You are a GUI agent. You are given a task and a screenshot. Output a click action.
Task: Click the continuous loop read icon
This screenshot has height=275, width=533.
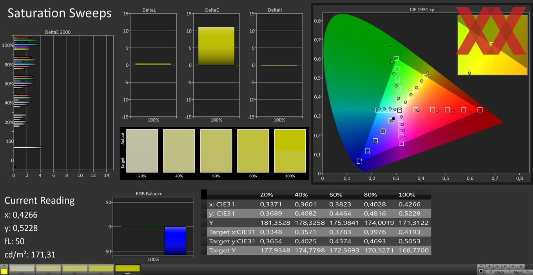pyautogui.click(x=513, y=267)
